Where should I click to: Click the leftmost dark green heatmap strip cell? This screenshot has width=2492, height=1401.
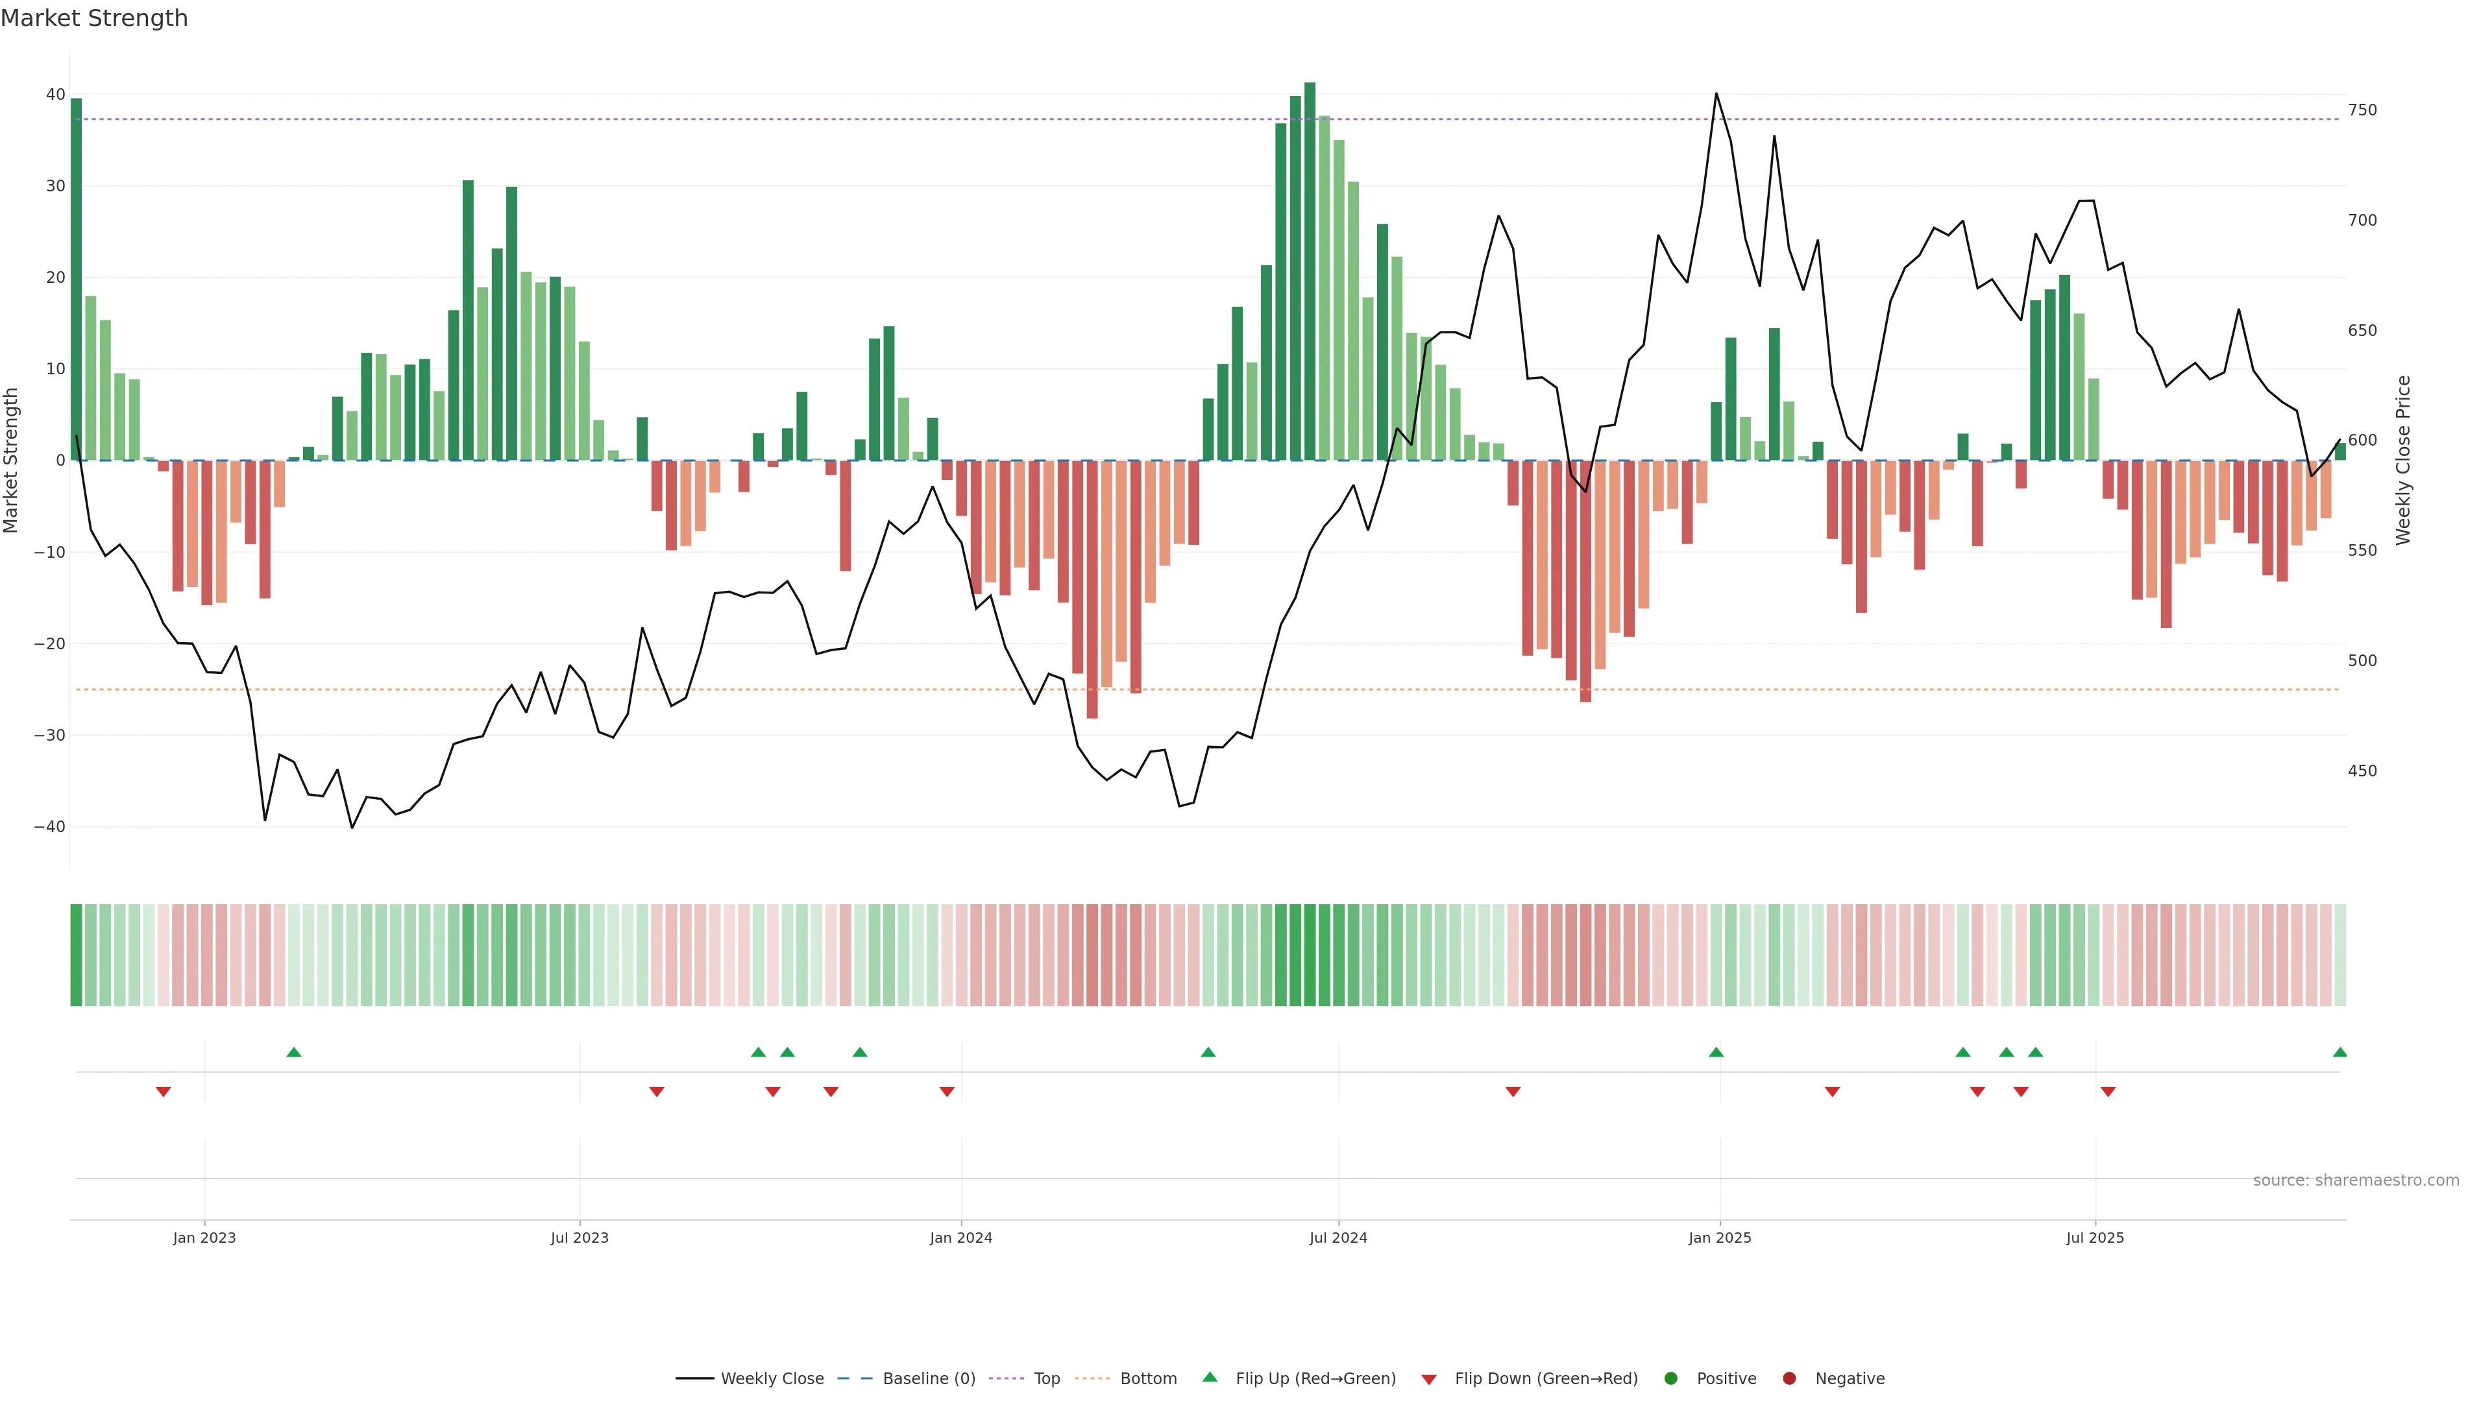(x=77, y=955)
